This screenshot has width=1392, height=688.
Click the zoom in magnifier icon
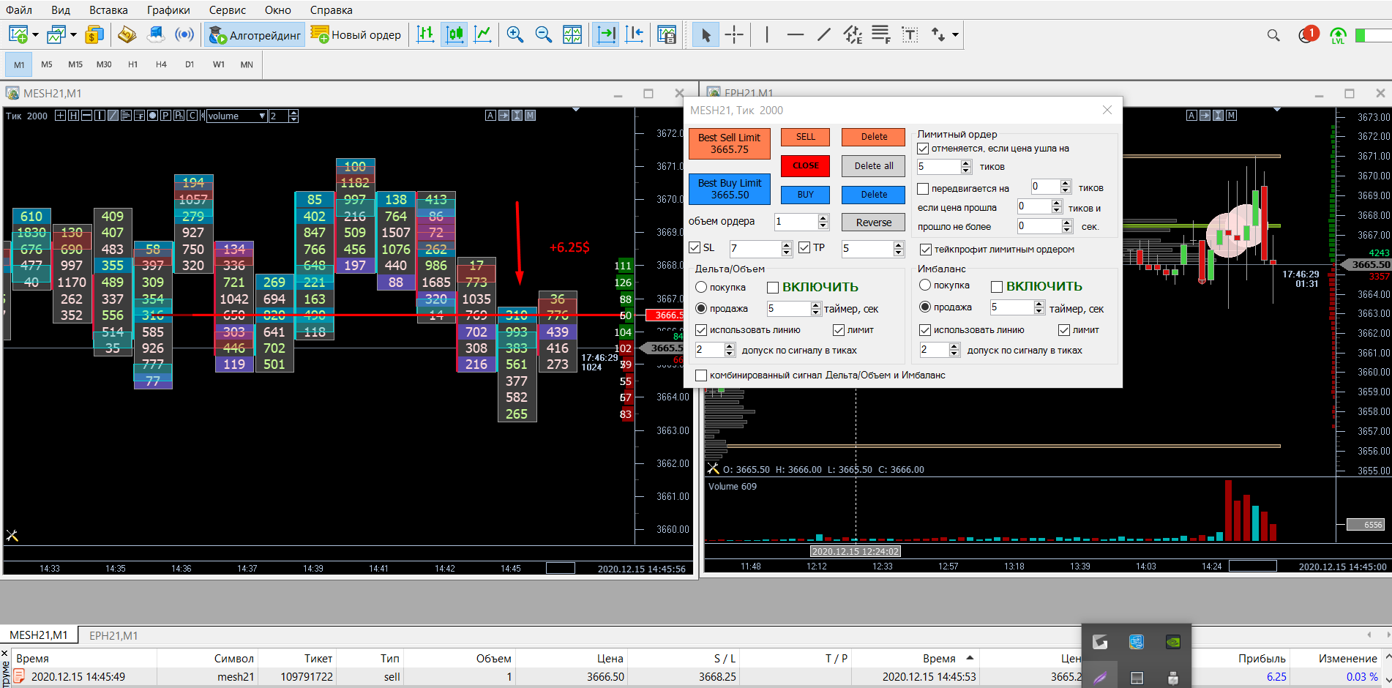pos(514,34)
